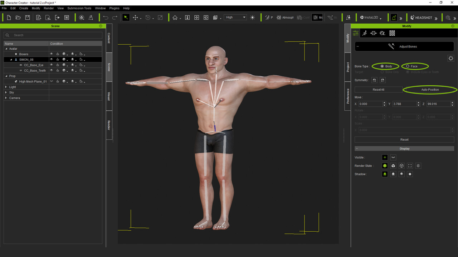Collapse the SIMON_08 tree node
The image size is (458, 257).
11,60
